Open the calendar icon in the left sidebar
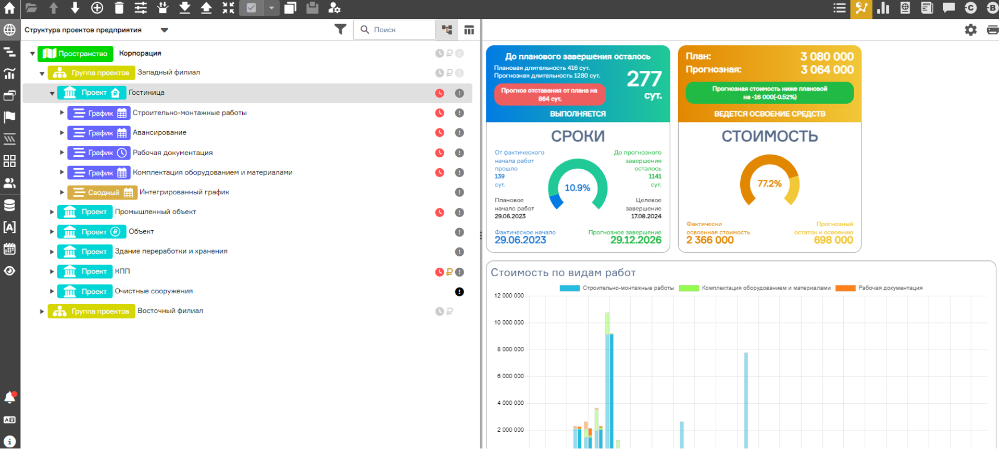 (9, 249)
